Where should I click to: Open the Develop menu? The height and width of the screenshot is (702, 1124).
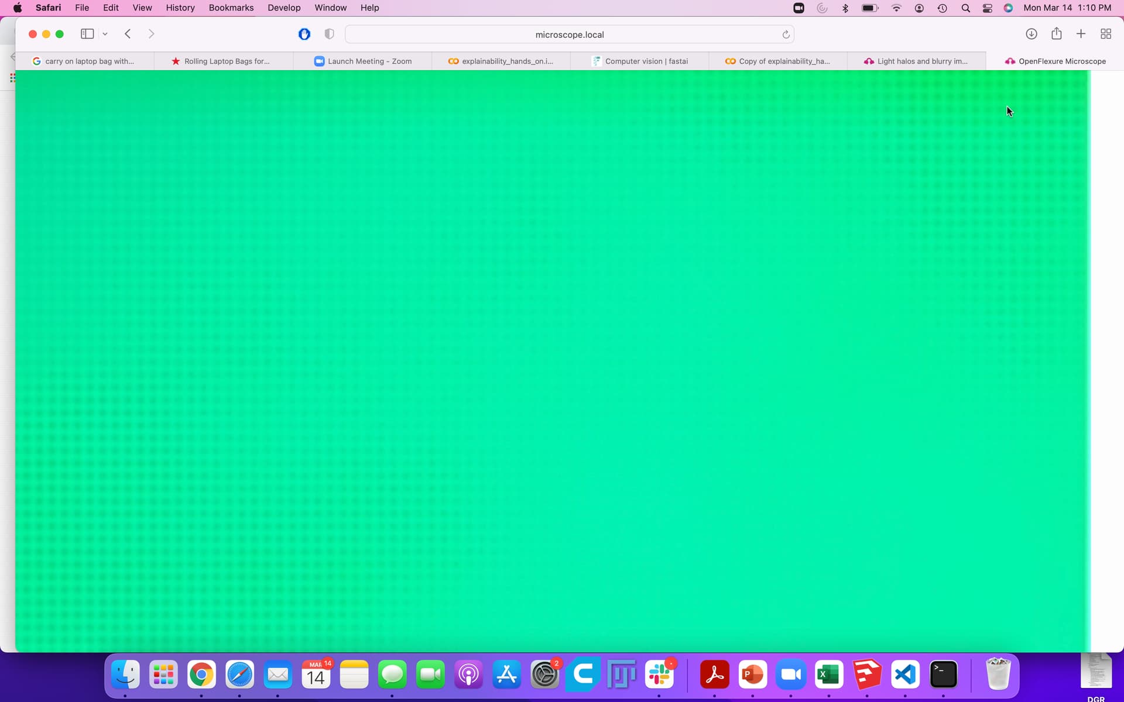(284, 8)
